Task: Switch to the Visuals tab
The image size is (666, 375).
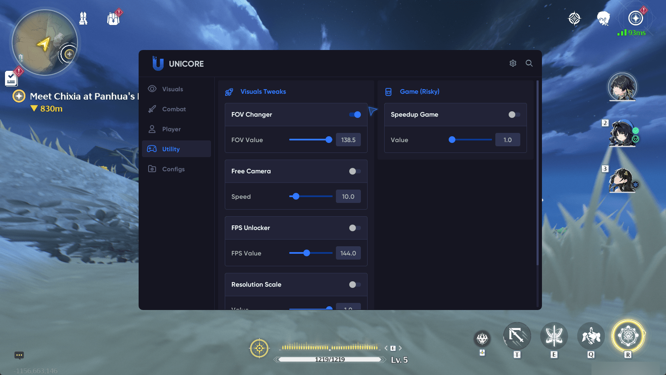Action: click(172, 89)
